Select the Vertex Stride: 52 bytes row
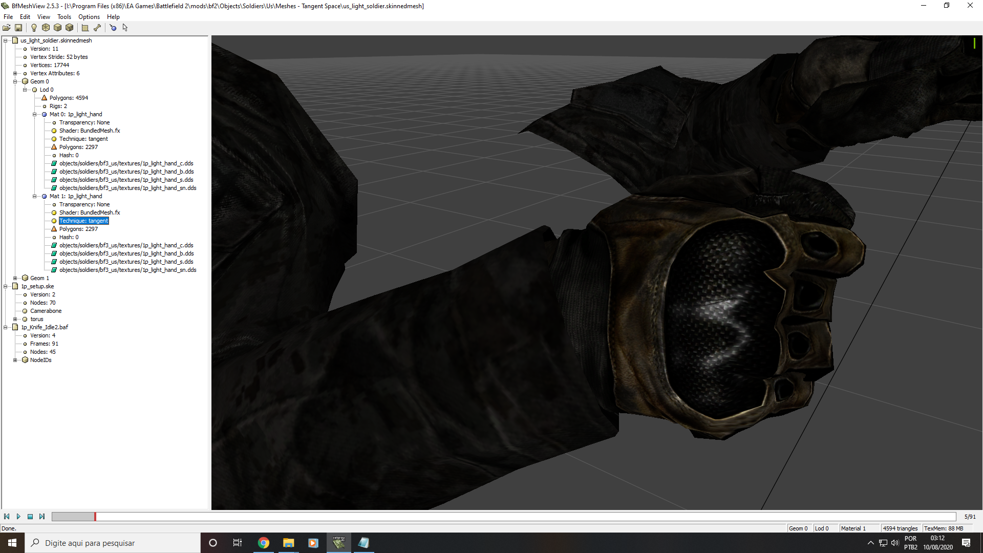Screen dimensions: 983x553 tap(59, 57)
